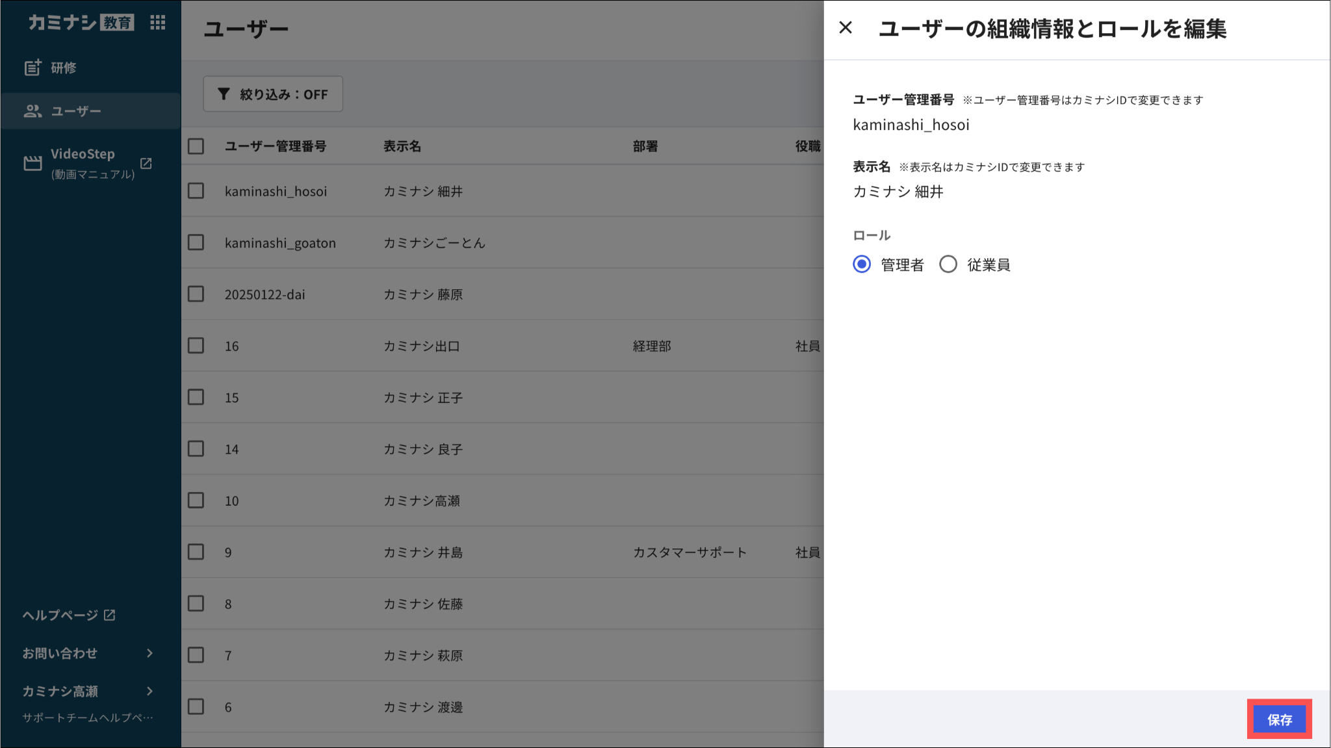
Task: Toggle the select-all header checkbox
Action: 196,146
